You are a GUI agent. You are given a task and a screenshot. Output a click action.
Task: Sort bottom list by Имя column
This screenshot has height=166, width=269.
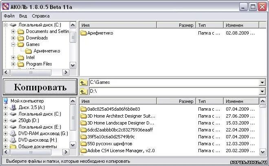(118, 101)
